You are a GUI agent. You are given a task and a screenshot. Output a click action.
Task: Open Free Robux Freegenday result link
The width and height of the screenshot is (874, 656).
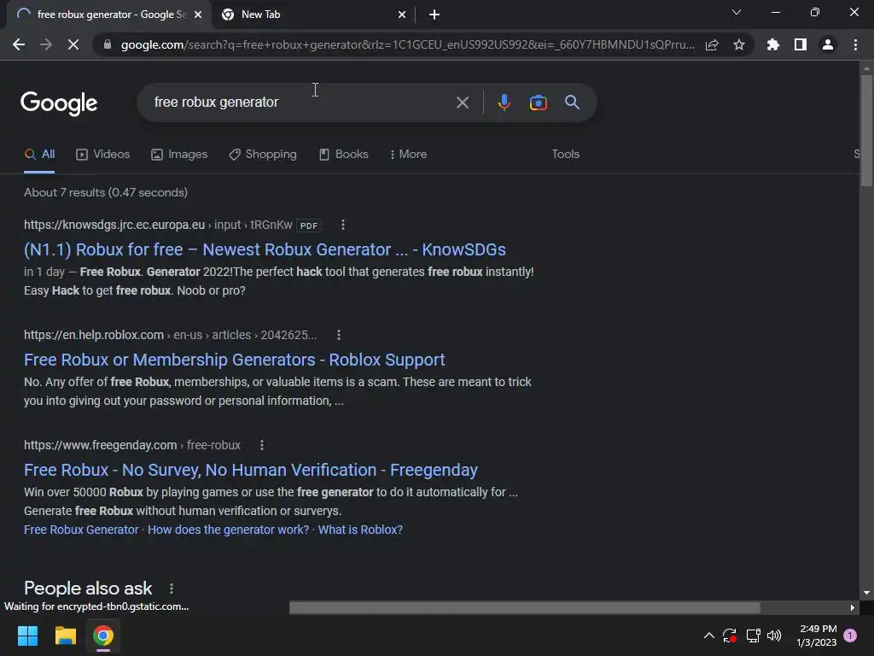pos(251,470)
